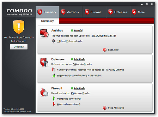
Task: Click the Defense+ tab cross shield icon
Action: tap(111, 12)
